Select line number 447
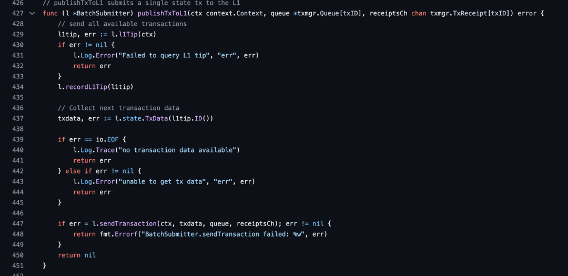The width and height of the screenshot is (568, 276). coord(17,223)
